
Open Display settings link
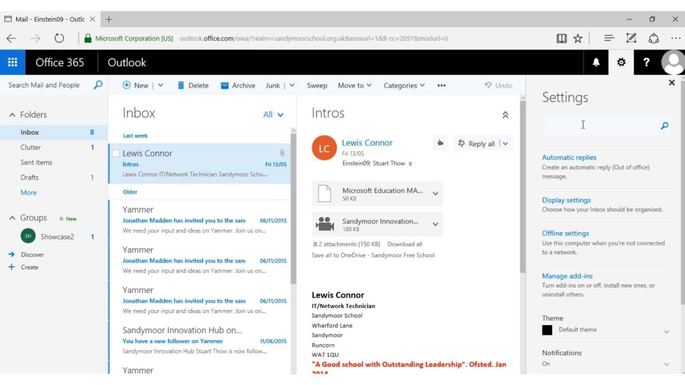[x=566, y=200]
